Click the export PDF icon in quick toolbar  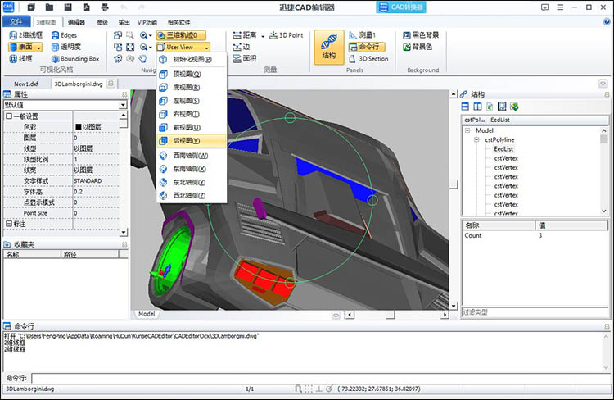point(87,7)
